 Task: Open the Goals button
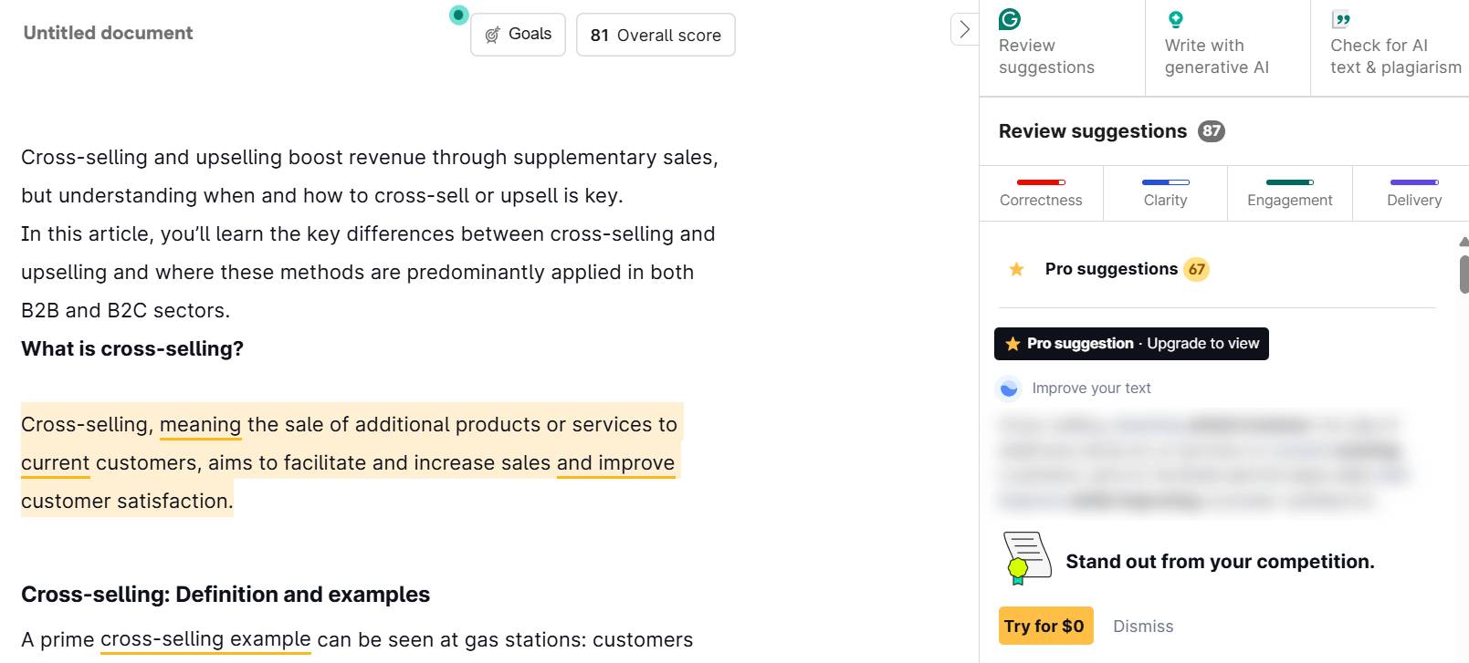518,35
